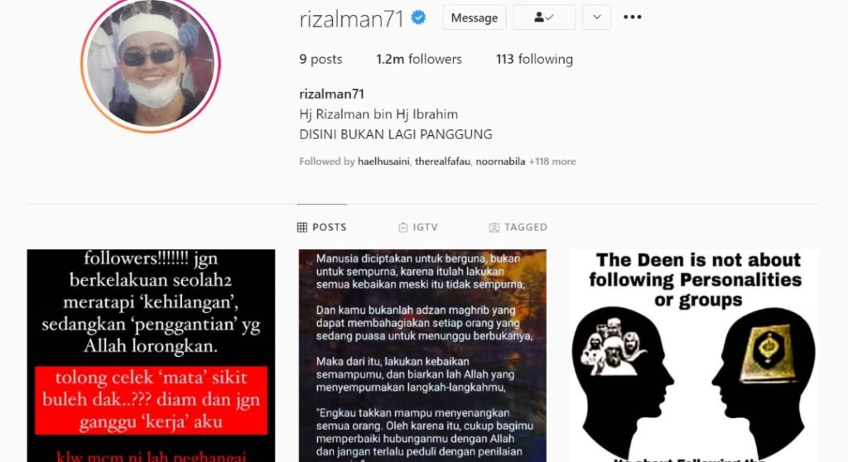Image resolution: width=848 pixels, height=462 pixels.
Task: Click the Message button
Action: coord(475,17)
